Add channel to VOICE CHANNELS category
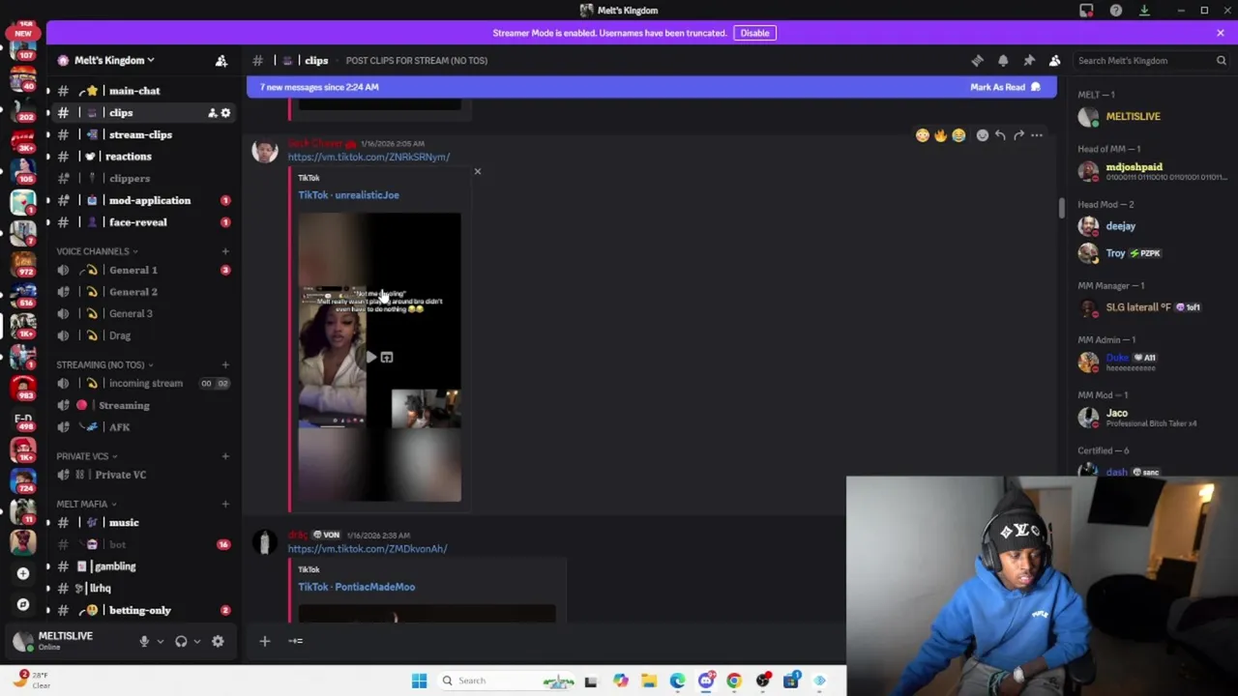This screenshot has height=696, width=1238. (x=225, y=251)
